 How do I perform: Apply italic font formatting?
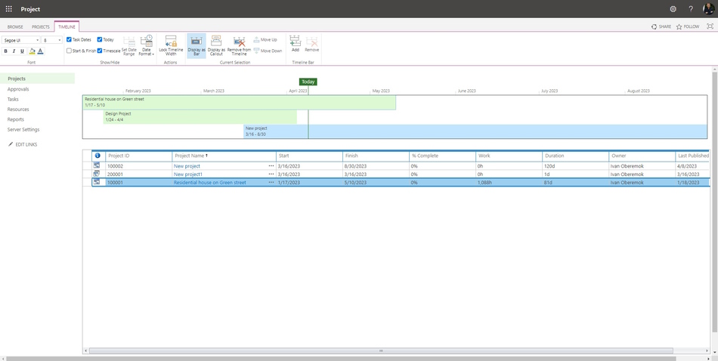14,51
